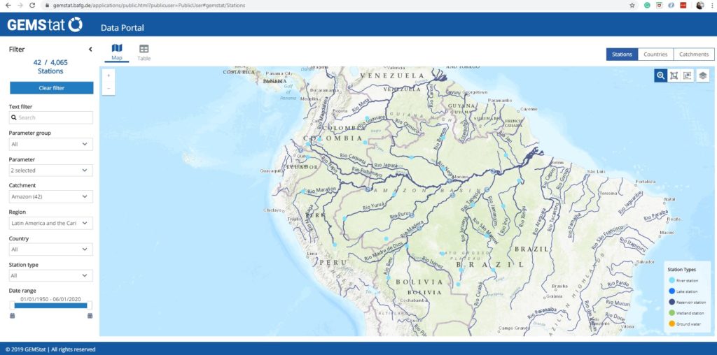Open the Catchment dropdown showing Amazon (42)
Screen dimensions: 717x355
[50, 196]
